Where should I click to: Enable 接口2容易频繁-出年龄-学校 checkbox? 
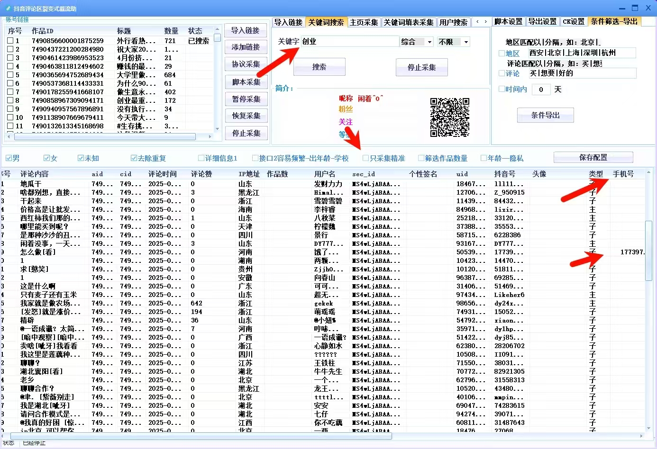(255, 158)
